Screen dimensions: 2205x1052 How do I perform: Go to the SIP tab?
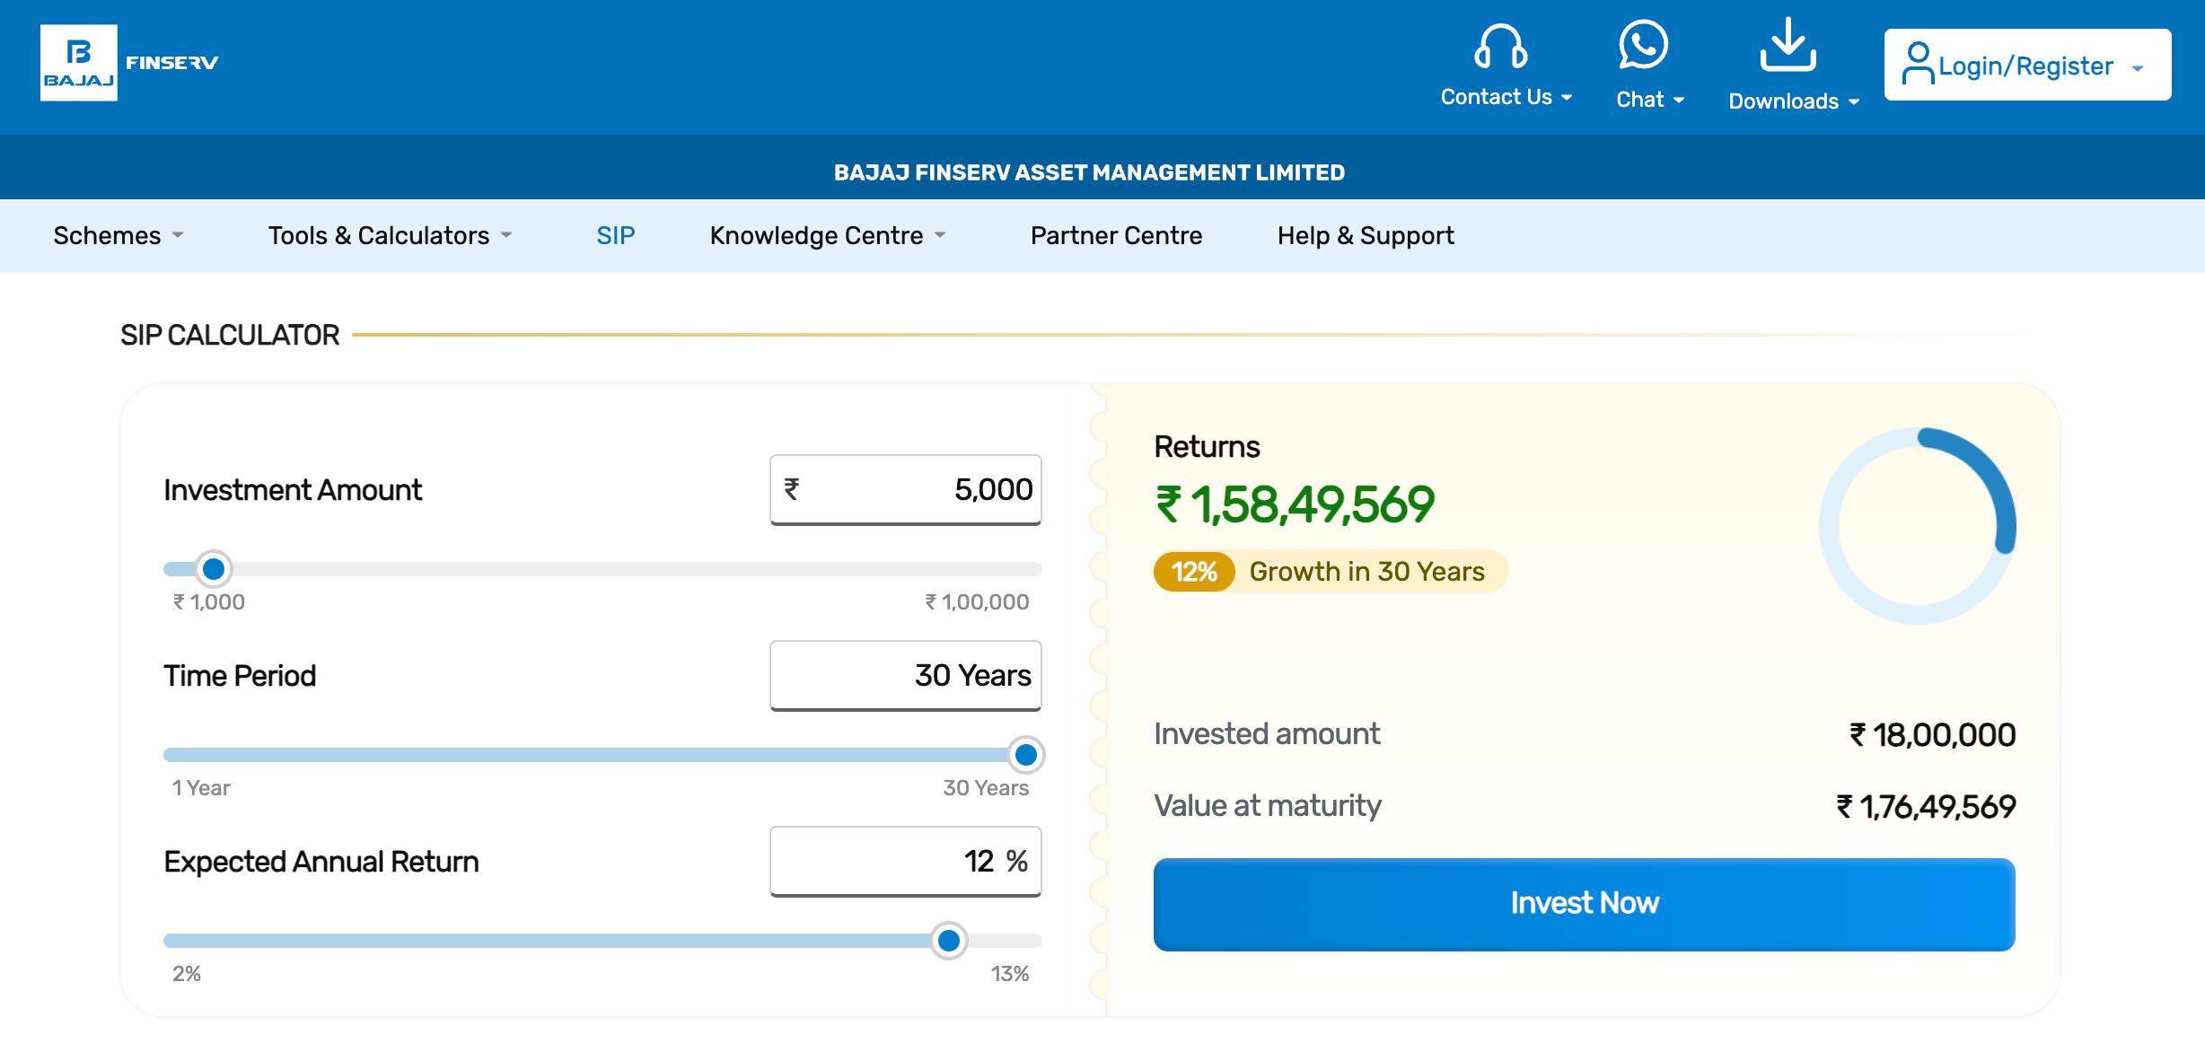click(x=615, y=235)
